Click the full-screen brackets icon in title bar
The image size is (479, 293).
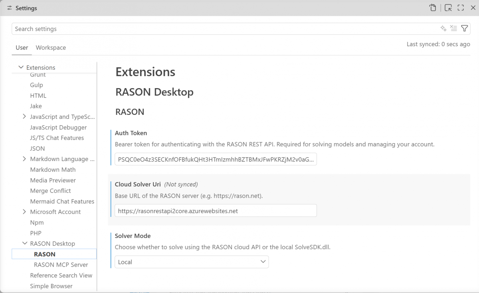point(461,8)
